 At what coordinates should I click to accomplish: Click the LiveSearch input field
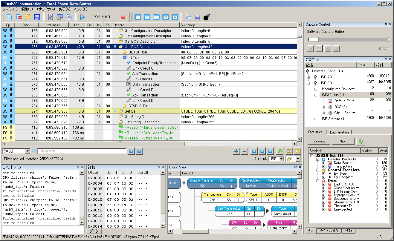[82, 151]
